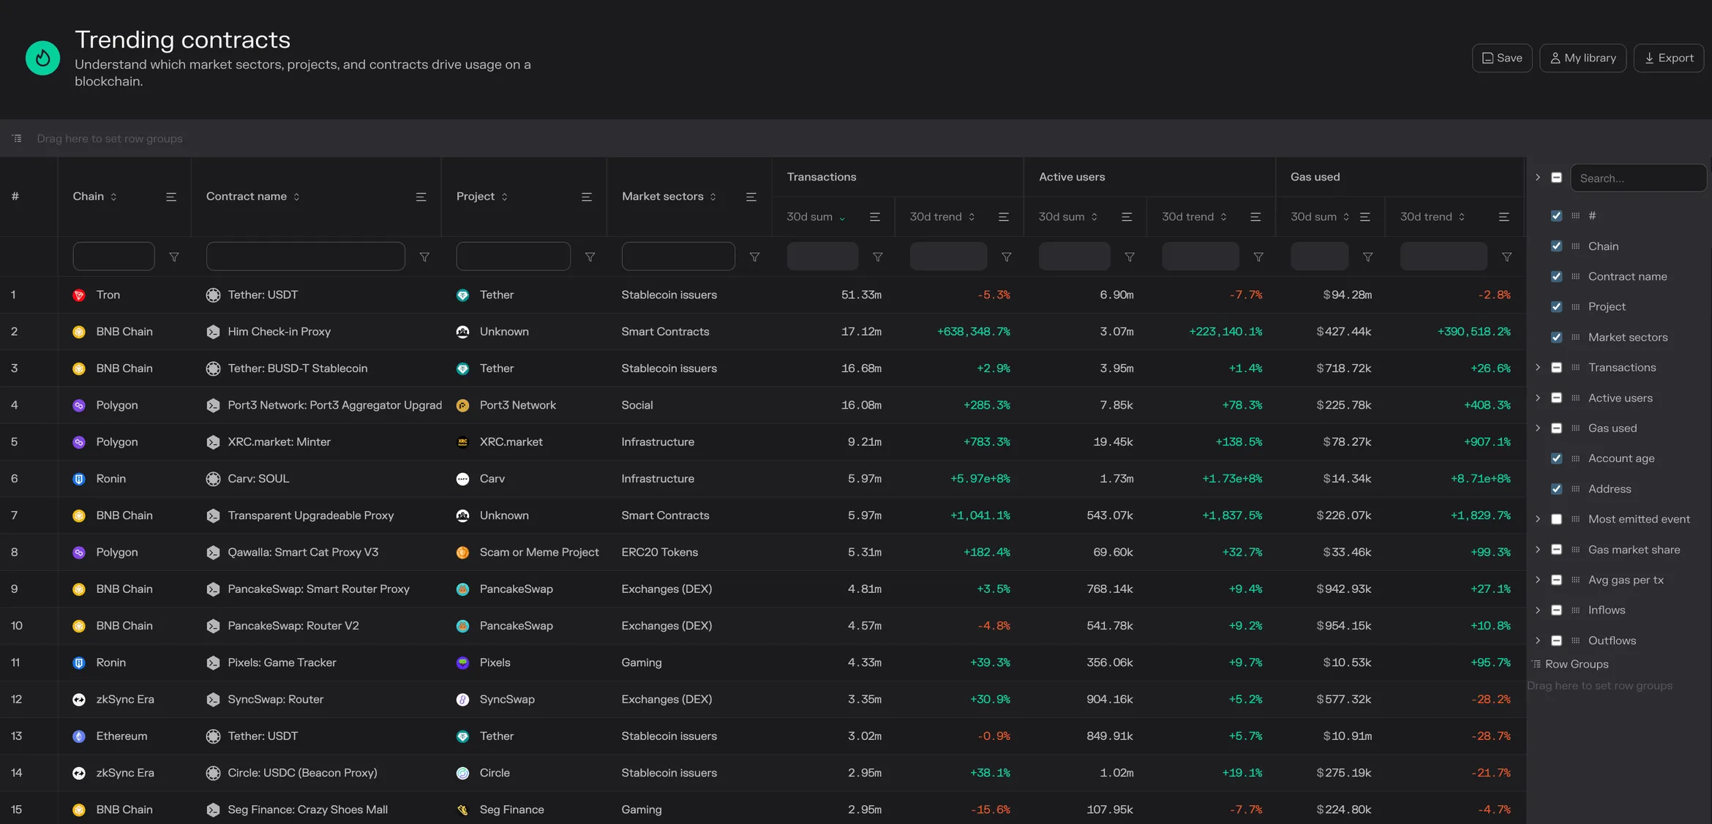Click the Chain filter funnel icon
The width and height of the screenshot is (1712, 824).
click(174, 257)
